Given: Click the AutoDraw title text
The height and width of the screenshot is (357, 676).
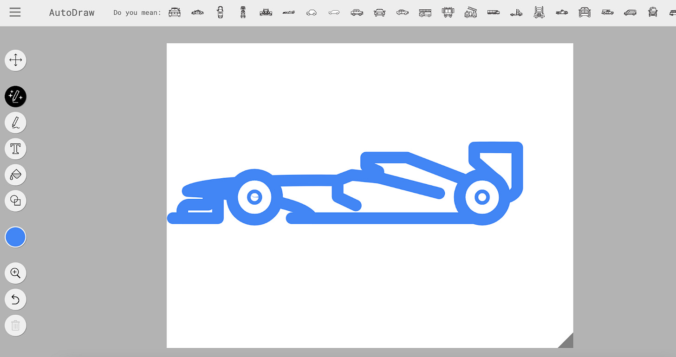Looking at the screenshot, I should (72, 13).
